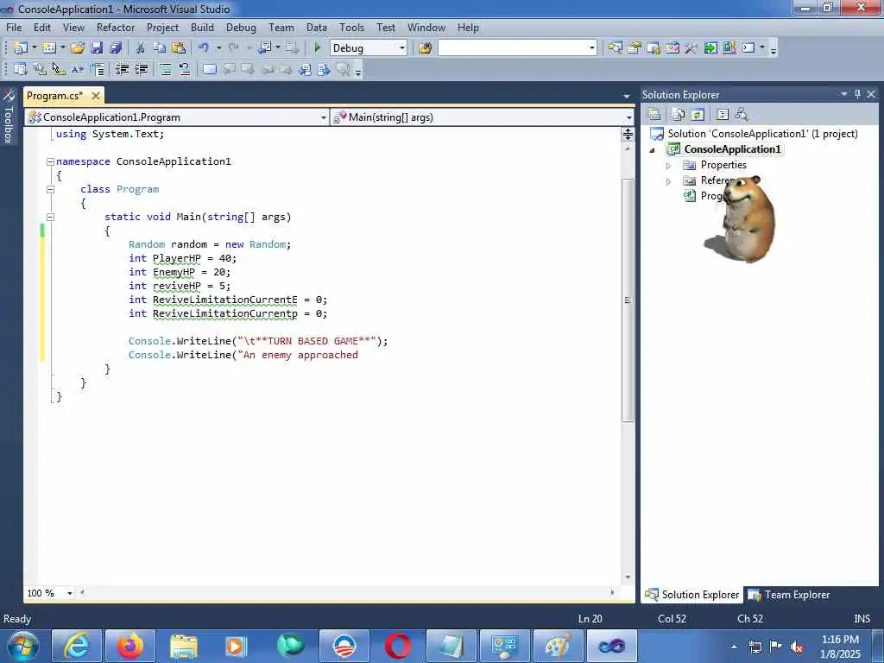Click the Display Quick Info icon
This screenshot has height=663, width=884.
59,69
